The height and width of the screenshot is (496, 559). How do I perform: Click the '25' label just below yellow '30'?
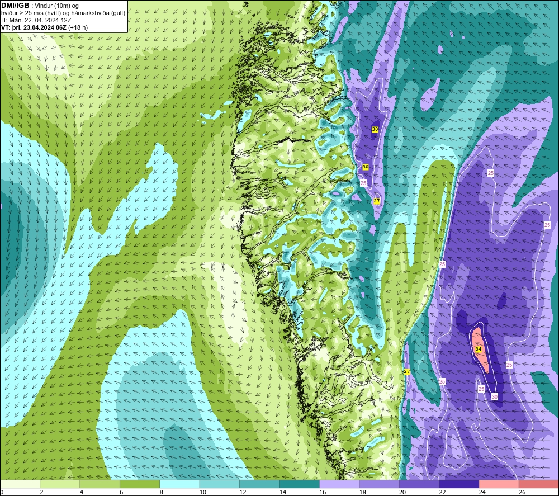pos(363,183)
